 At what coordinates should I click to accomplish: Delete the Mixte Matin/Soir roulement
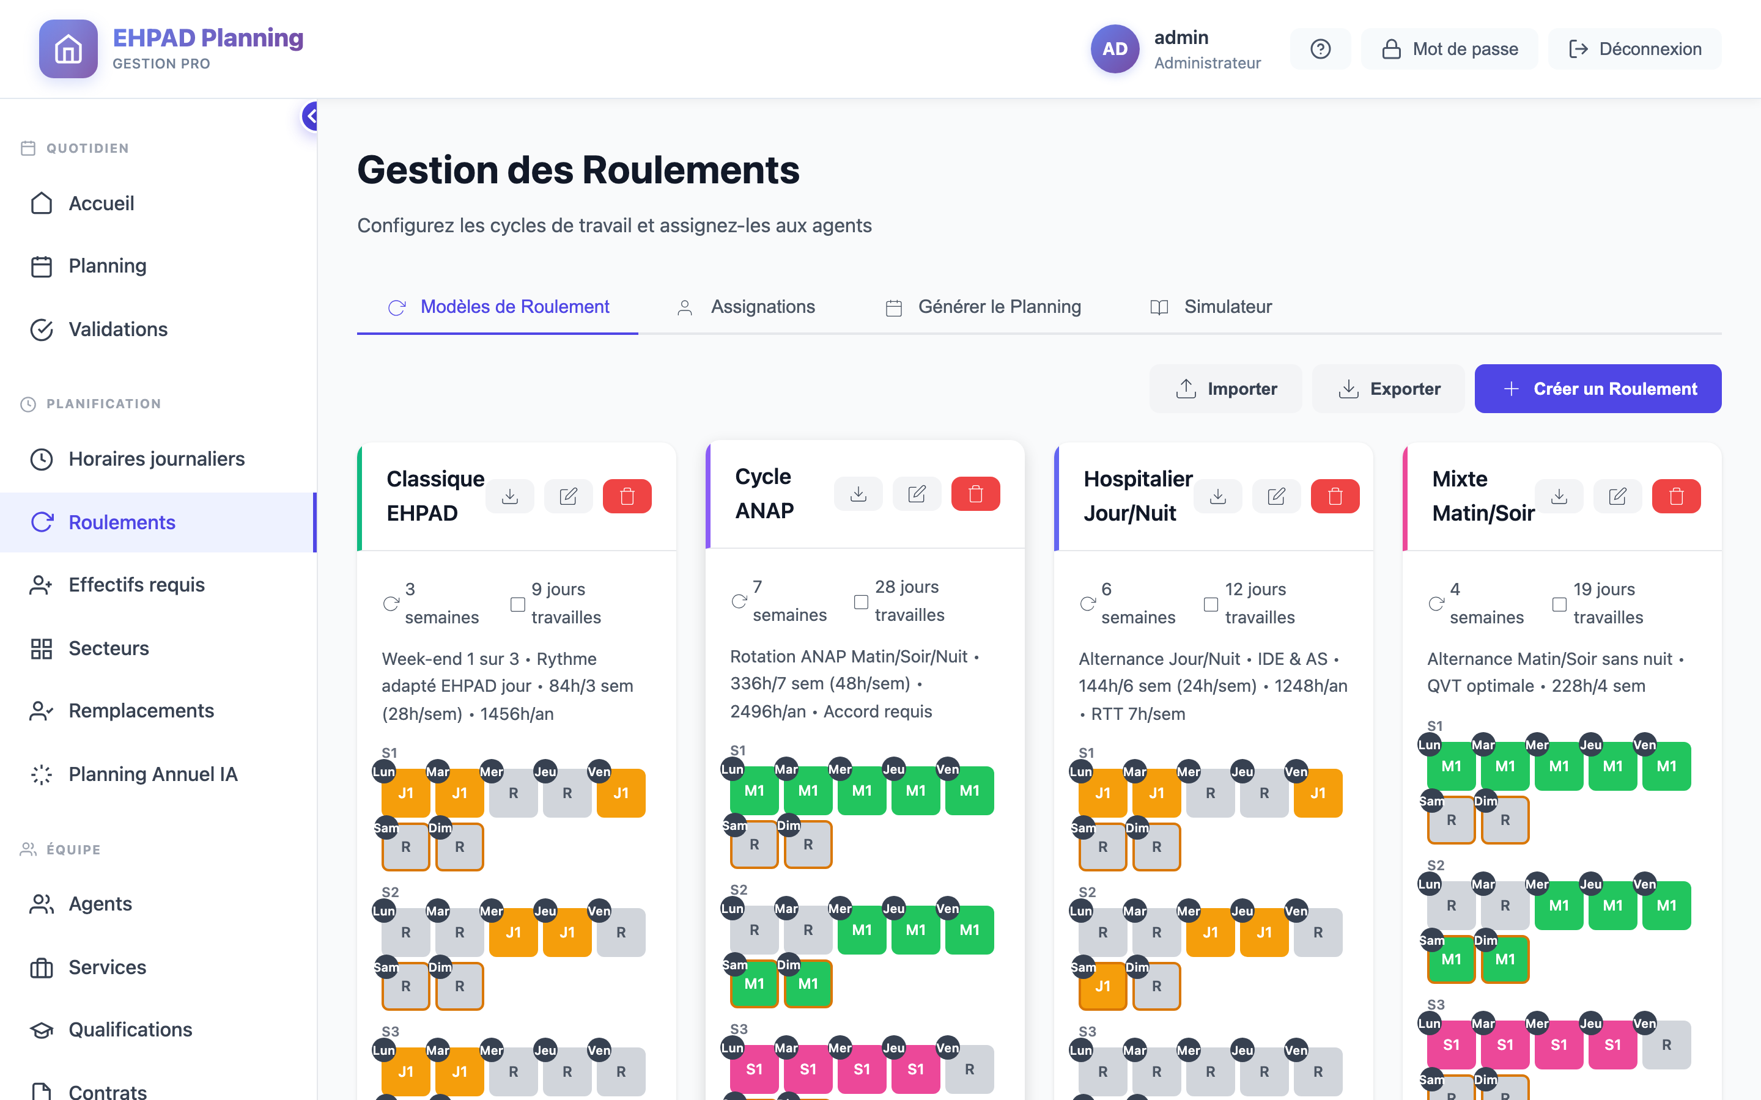coord(1677,496)
